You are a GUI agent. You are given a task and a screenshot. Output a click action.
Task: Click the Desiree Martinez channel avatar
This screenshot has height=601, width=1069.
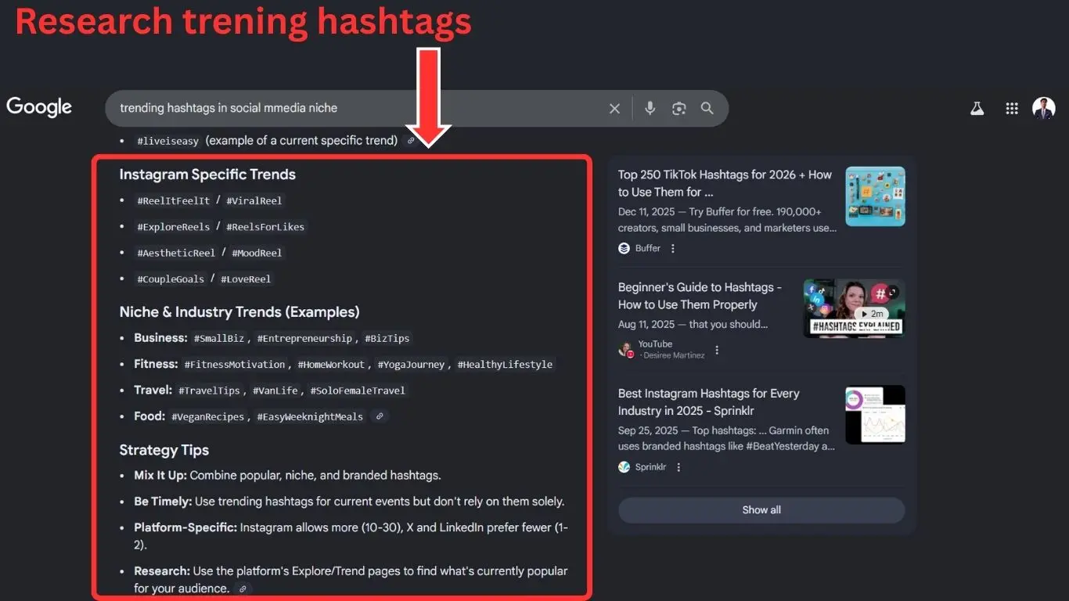tap(625, 350)
